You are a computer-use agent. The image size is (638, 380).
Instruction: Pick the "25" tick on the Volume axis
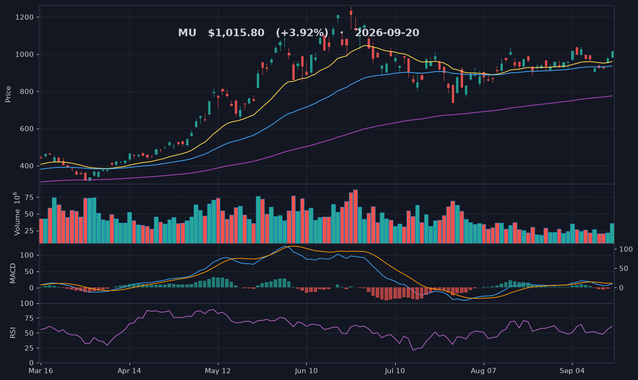[29, 231]
